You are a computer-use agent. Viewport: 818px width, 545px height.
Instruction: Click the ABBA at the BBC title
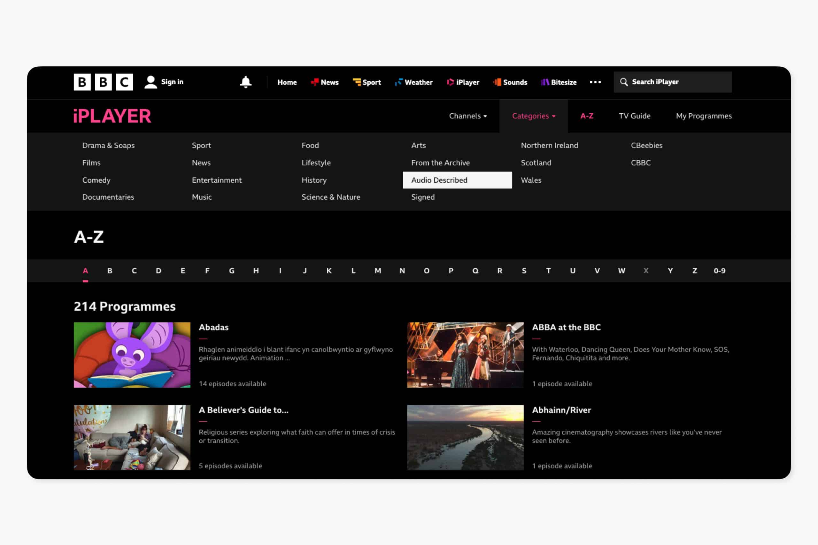coord(566,328)
